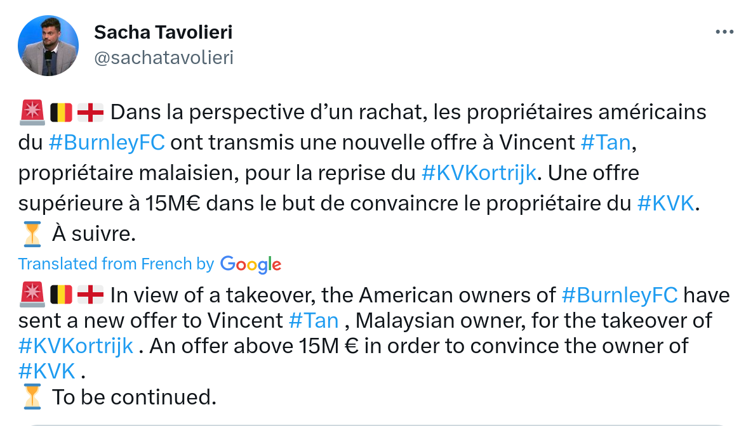Click the @sachatavolieri handle
Image resolution: width=753 pixels, height=426 pixels.
164,58
